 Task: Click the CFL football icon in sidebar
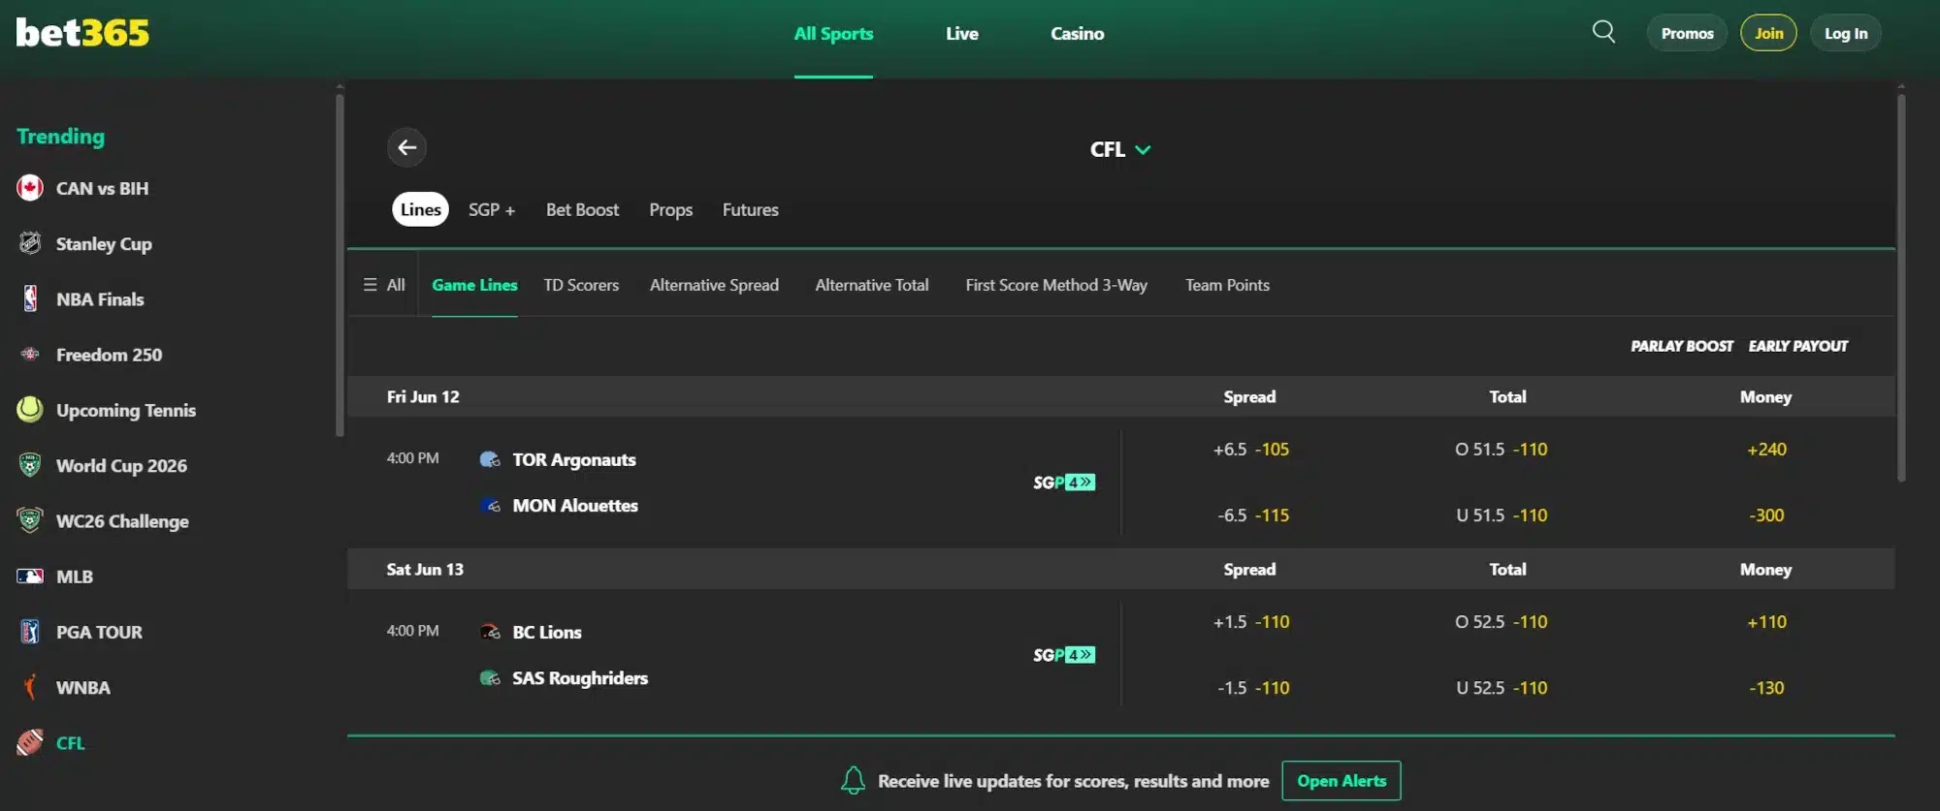[30, 742]
